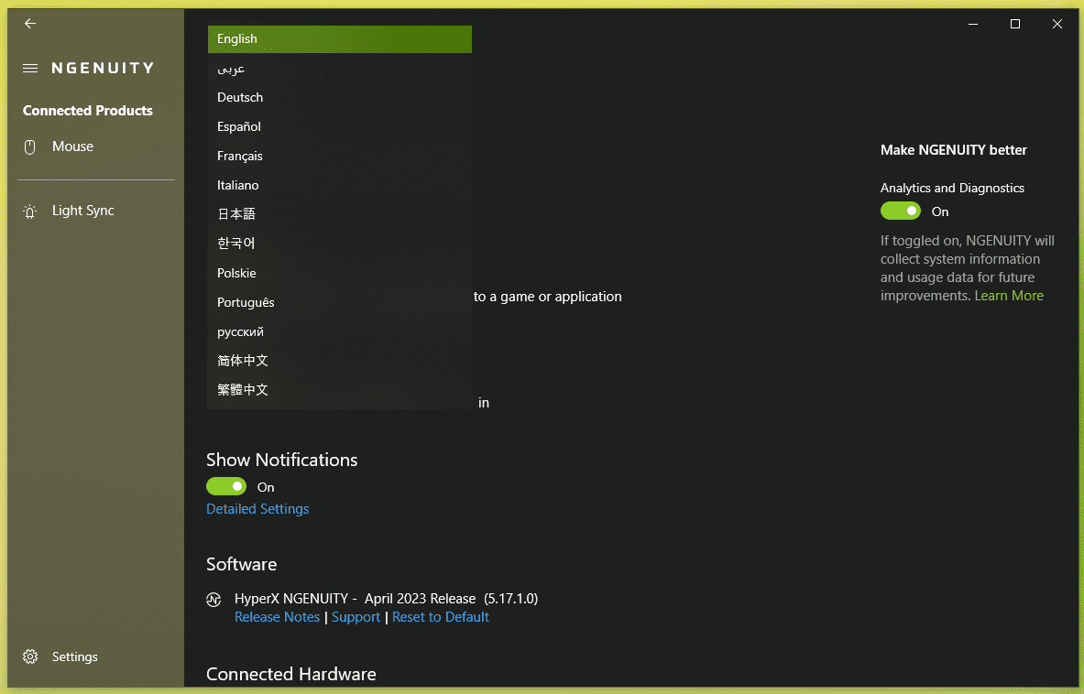Open Detailed Settings link

[x=257, y=509]
